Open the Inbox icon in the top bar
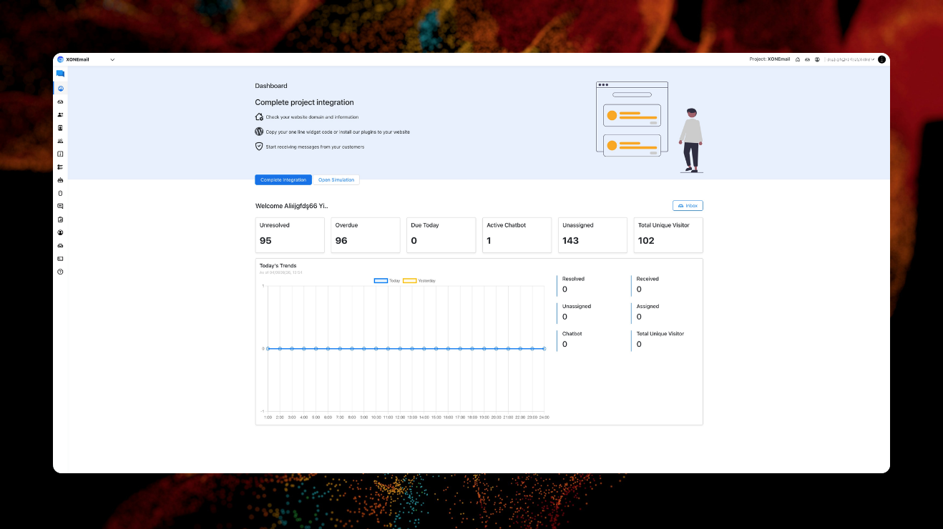Screen dimensions: 943x529 (806, 59)
